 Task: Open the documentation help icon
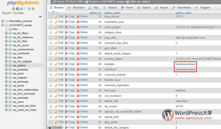click(21, 9)
